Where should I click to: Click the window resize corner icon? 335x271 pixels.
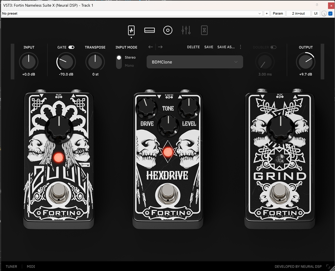tap(328, 266)
